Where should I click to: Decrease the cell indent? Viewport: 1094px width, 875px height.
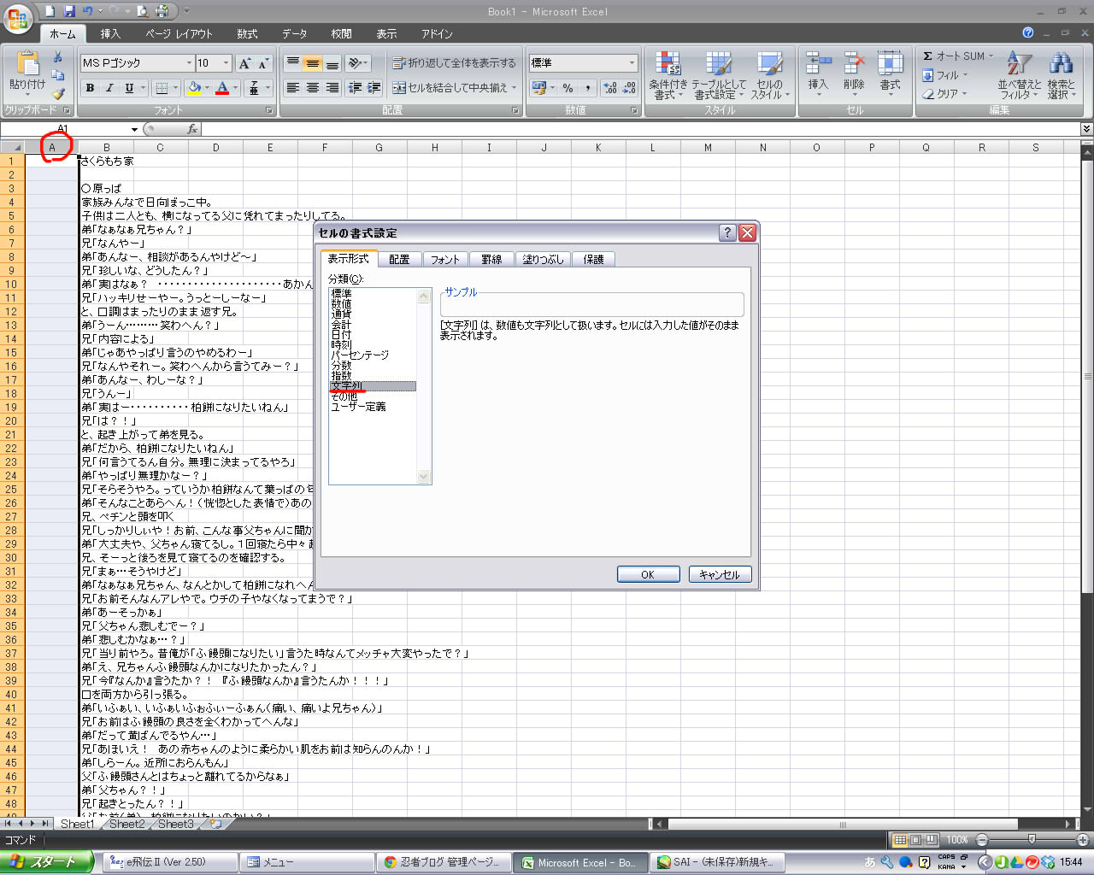click(x=355, y=88)
